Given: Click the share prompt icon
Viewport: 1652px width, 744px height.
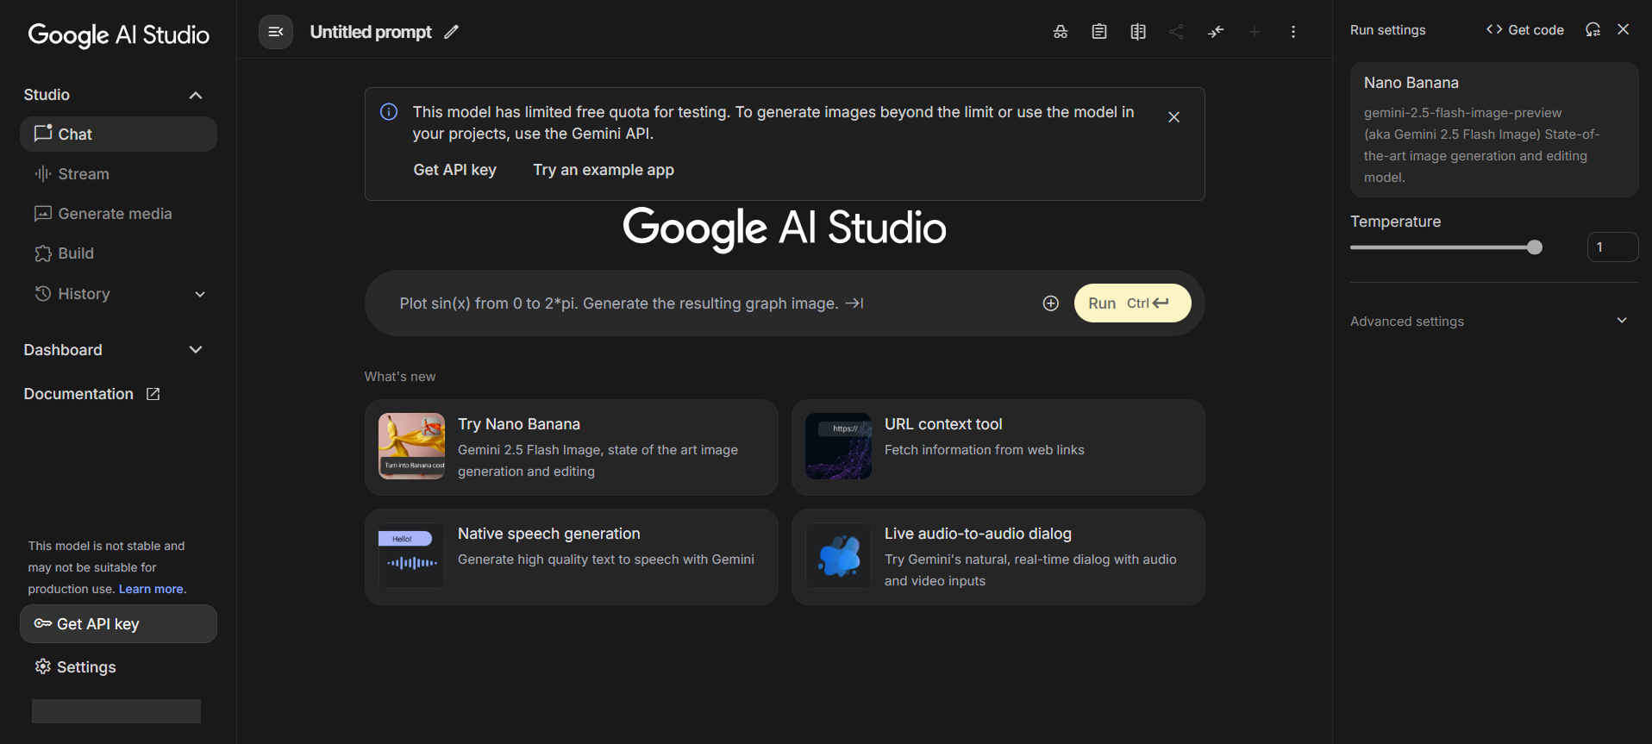Looking at the screenshot, I should pos(1176,32).
